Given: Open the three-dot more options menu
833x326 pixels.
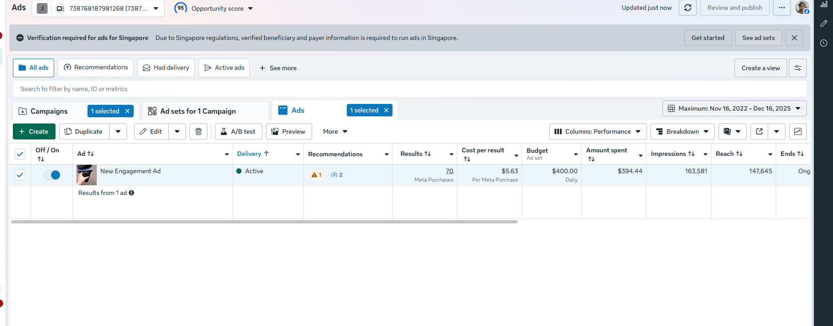Looking at the screenshot, I should 782,8.
